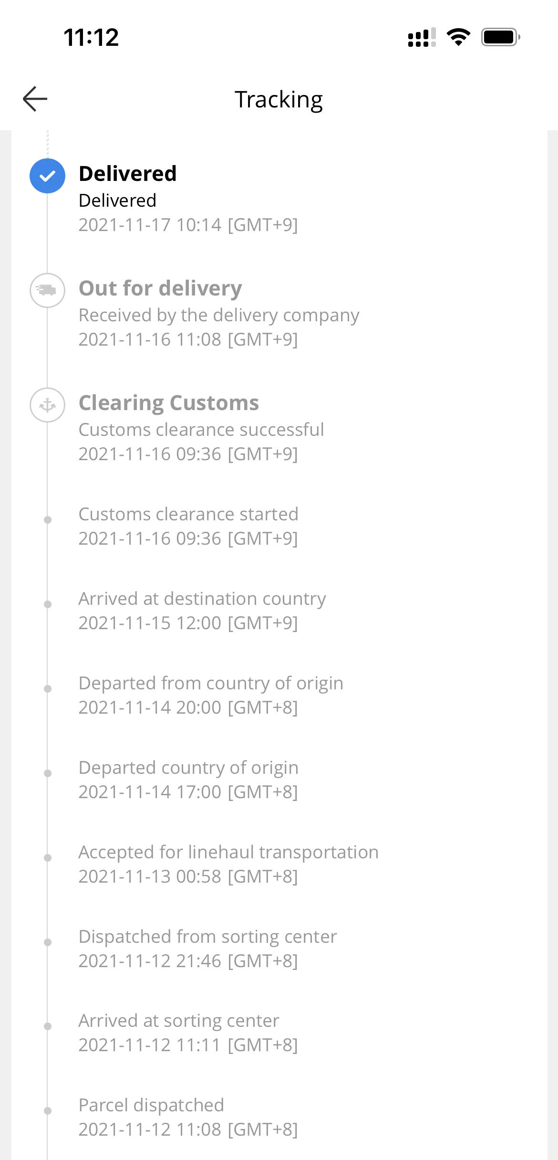Tap the back arrow icon
This screenshot has height=1160, width=558.
(x=35, y=99)
